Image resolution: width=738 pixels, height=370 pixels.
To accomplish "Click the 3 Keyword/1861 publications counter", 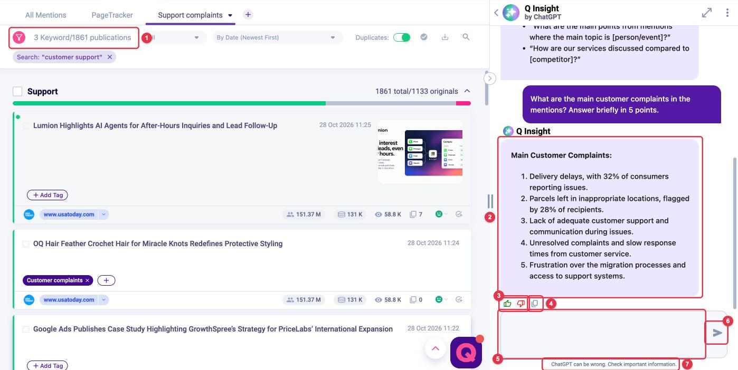I will tap(82, 37).
